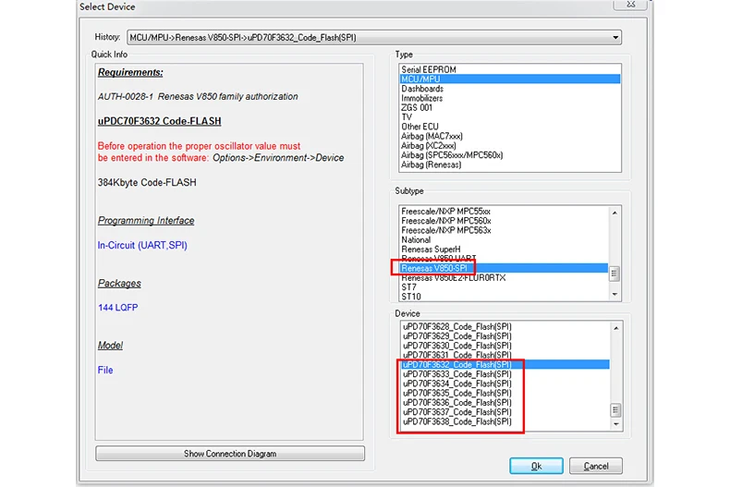Viewport: 730px width, 487px height.
Task: Click File under Model heading
Action: pos(105,370)
